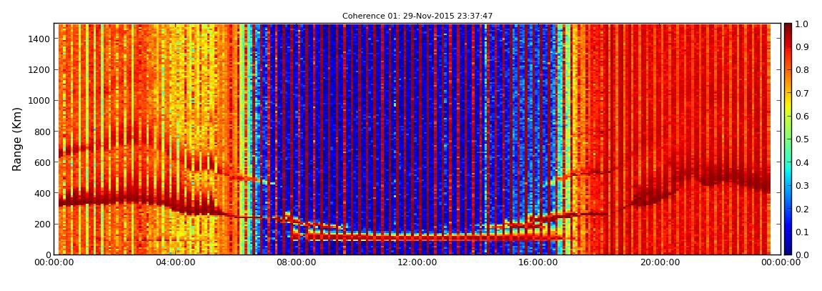
Task: Click the colorbar tick label '0.4'
Action: (802, 162)
